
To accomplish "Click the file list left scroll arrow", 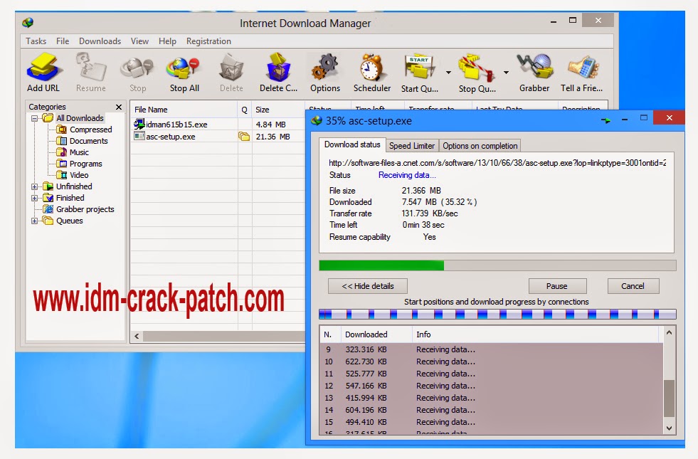I will click(x=137, y=336).
